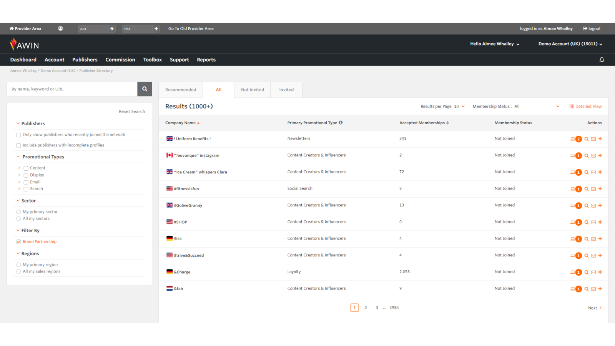Click the magnifier icon for ! Uniform Benefits !
The height and width of the screenshot is (346, 615).
pyautogui.click(x=587, y=139)
